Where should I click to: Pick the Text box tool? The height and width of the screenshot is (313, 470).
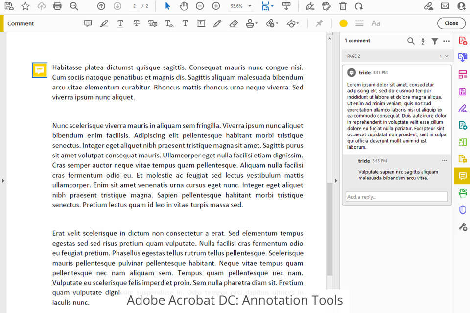pyautogui.click(x=201, y=23)
